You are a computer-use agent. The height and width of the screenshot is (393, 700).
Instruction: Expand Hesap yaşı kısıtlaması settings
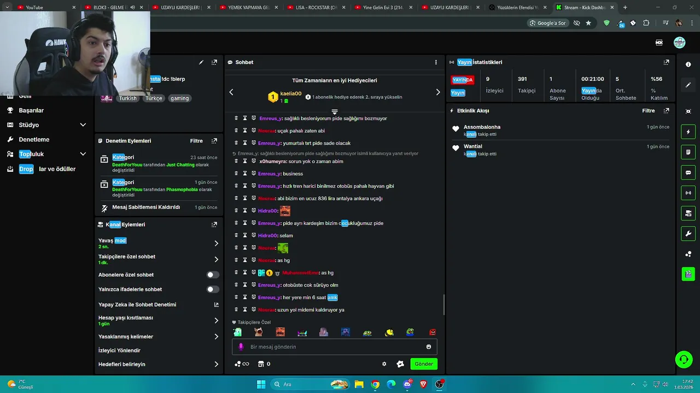[x=216, y=320]
